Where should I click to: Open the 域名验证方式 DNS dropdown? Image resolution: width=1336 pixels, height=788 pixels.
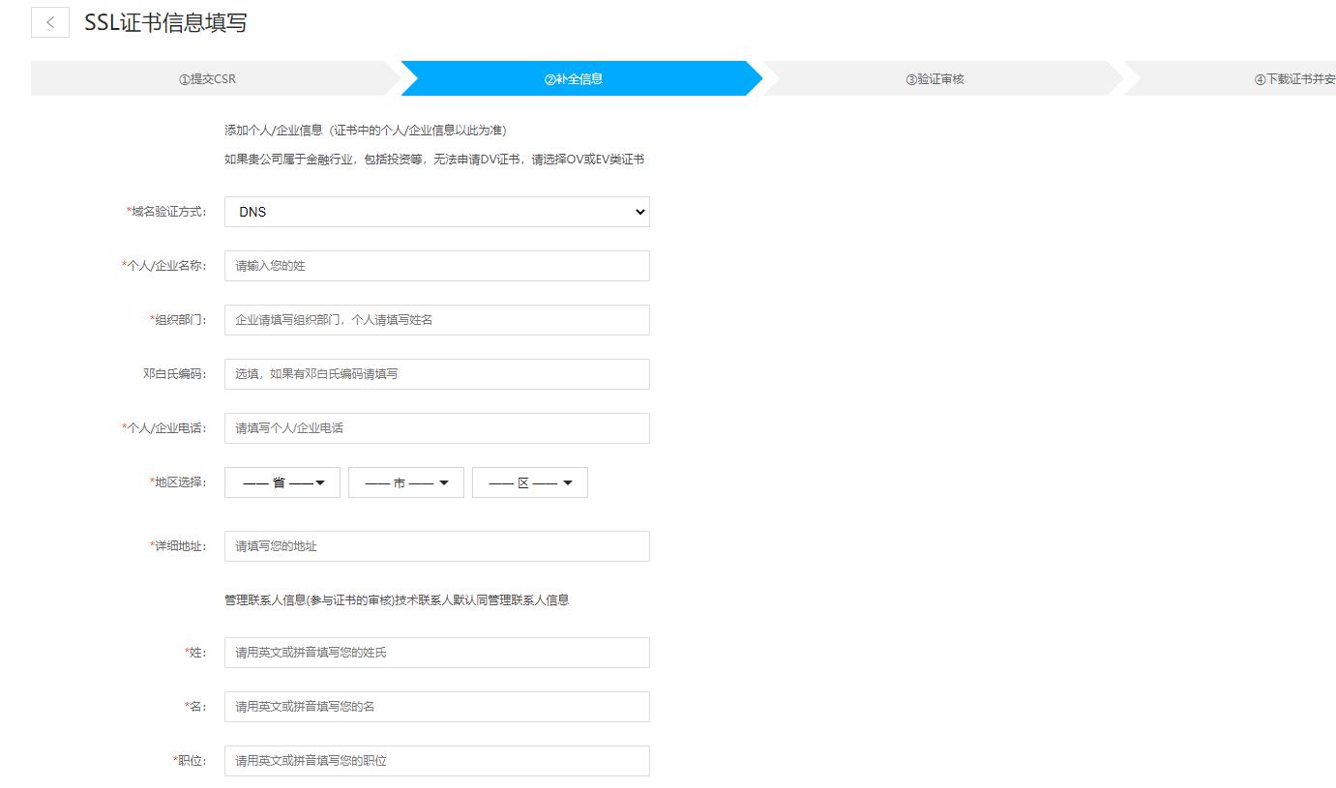436,212
